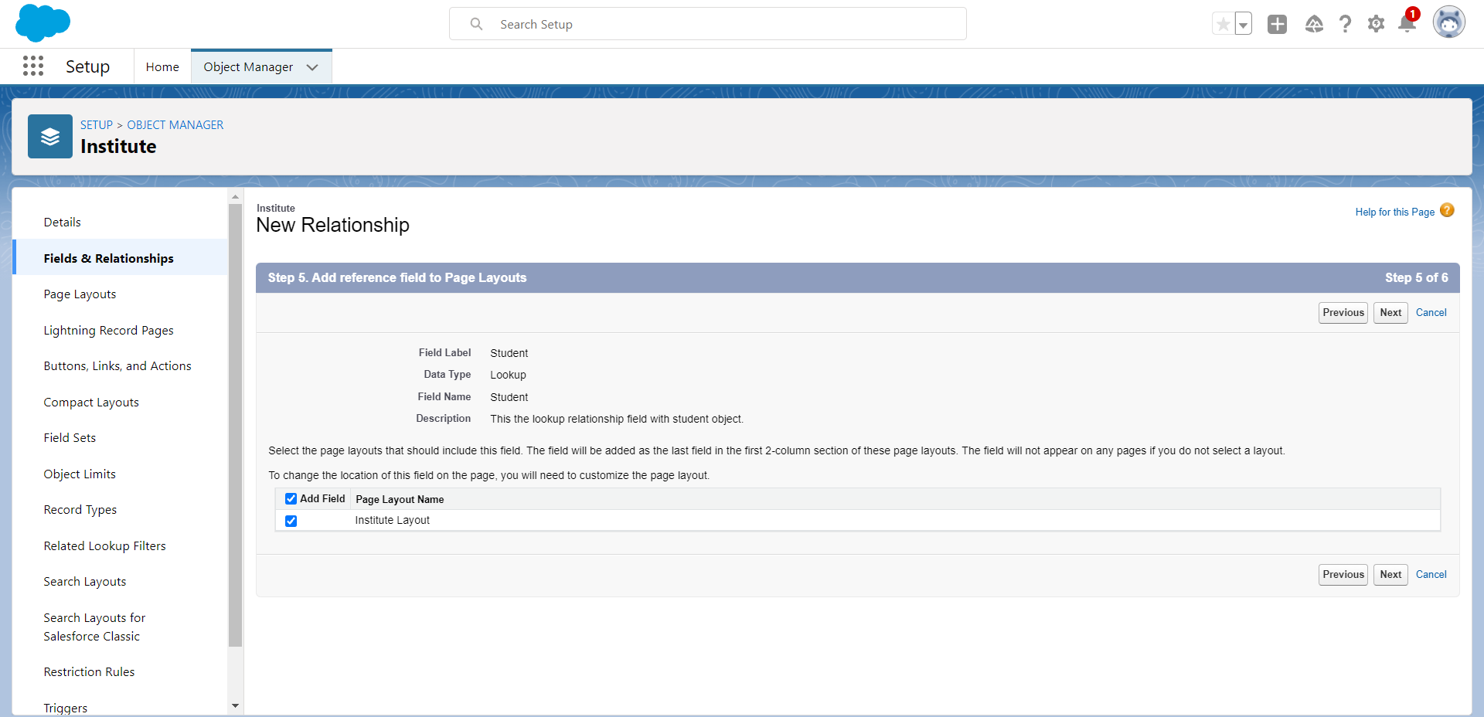Uncheck the Institute Layout checkbox

point(291,521)
